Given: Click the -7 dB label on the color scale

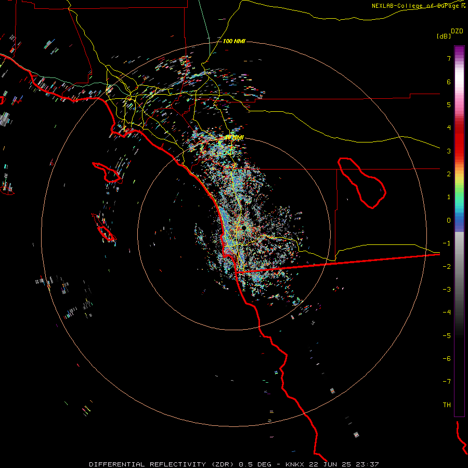Looking at the screenshot, I should point(447,382).
